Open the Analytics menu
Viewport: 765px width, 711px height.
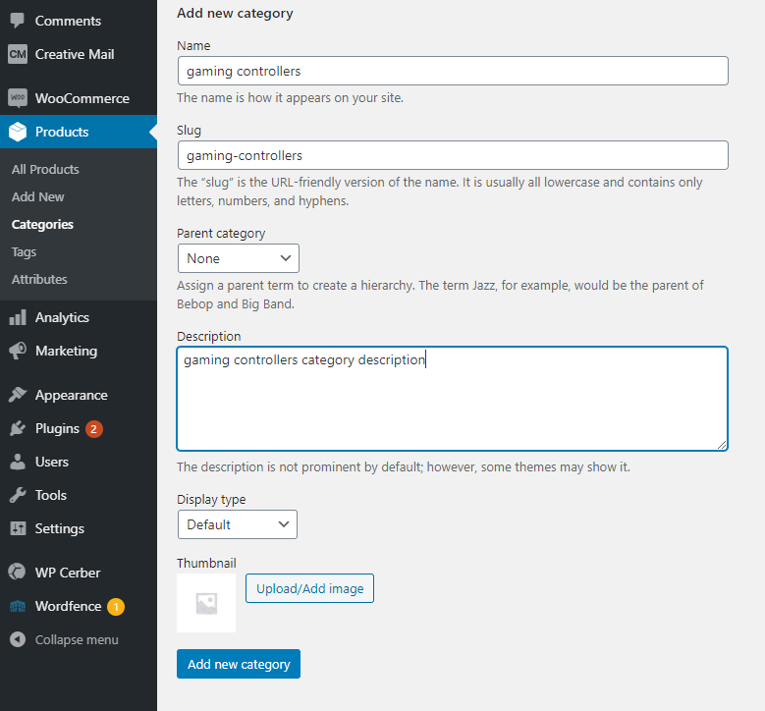pos(79,317)
